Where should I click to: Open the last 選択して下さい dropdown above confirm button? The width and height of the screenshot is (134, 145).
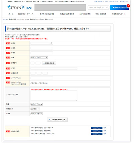coord(37,114)
